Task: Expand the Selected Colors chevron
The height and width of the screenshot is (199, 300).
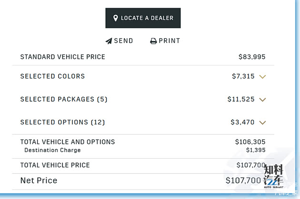Action: 262,76
